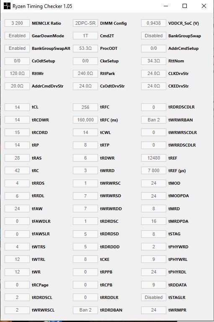Select the GearDownMode Enabled field
Screen dimensions: 214x322
coord(17,36)
